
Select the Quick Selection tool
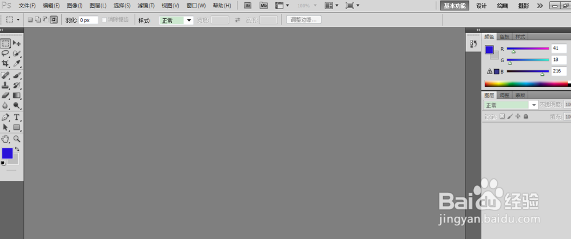click(17, 54)
